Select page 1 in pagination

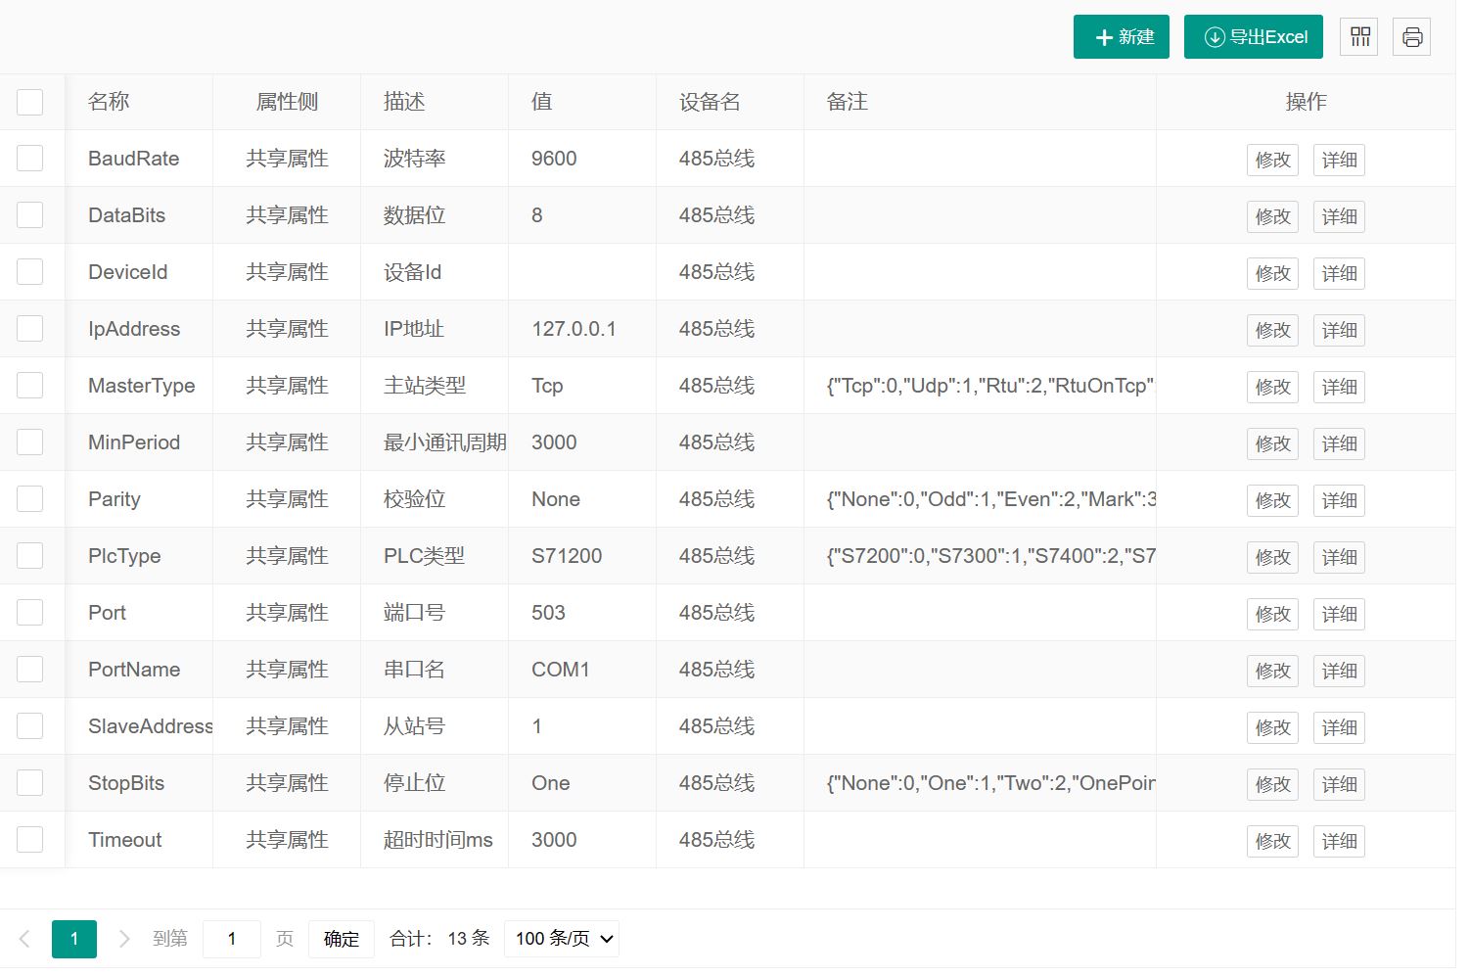(74, 939)
